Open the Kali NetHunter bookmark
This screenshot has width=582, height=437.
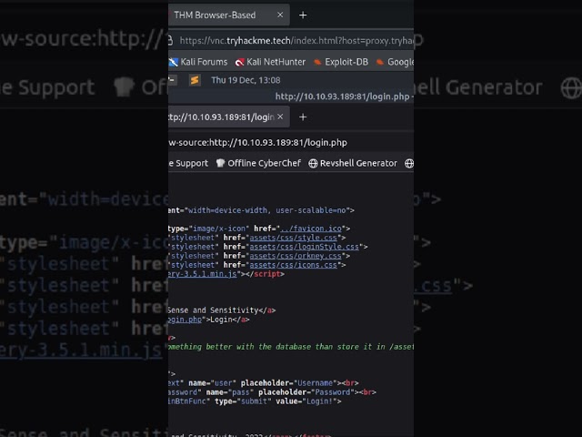point(270,62)
